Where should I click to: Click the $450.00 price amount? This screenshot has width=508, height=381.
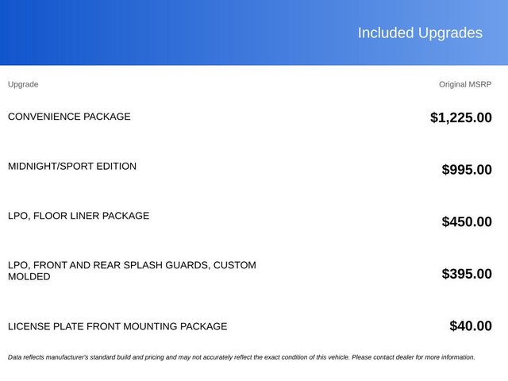467,221
